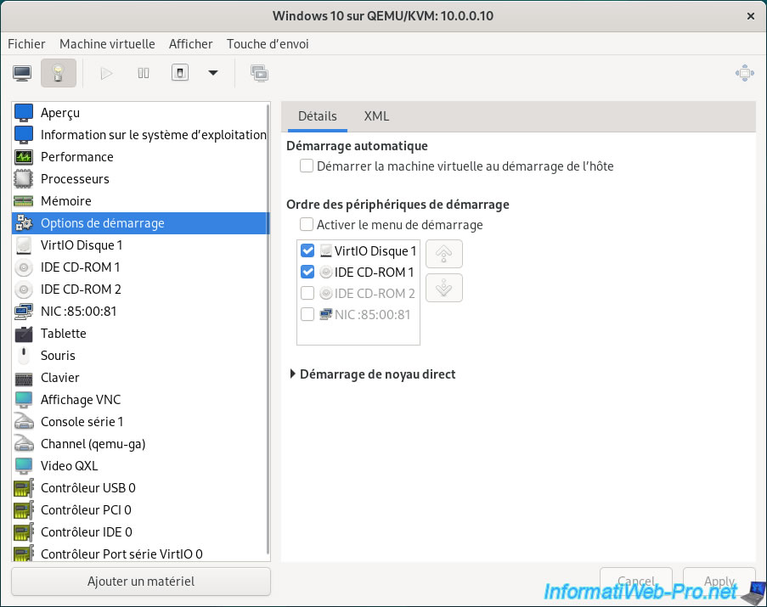Check IDE CD-ROM 2 boot device

point(307,293)
